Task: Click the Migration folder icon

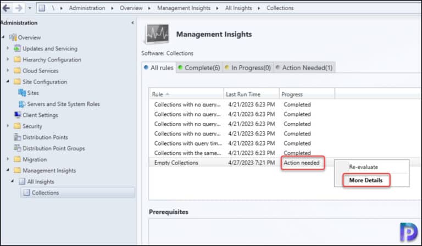Action: point(17,159)
